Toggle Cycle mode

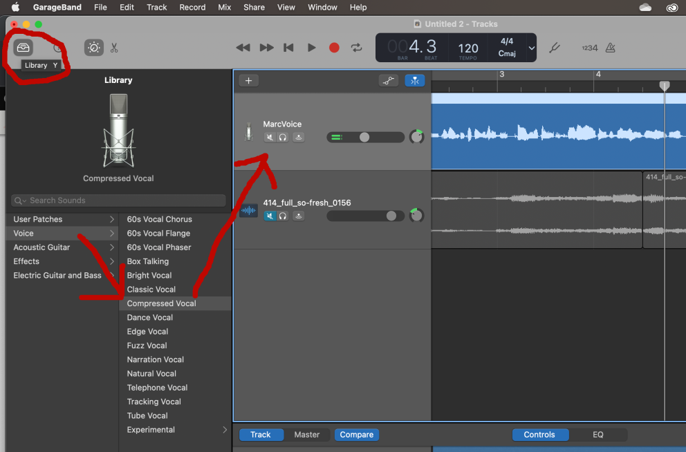coord(357,48)
